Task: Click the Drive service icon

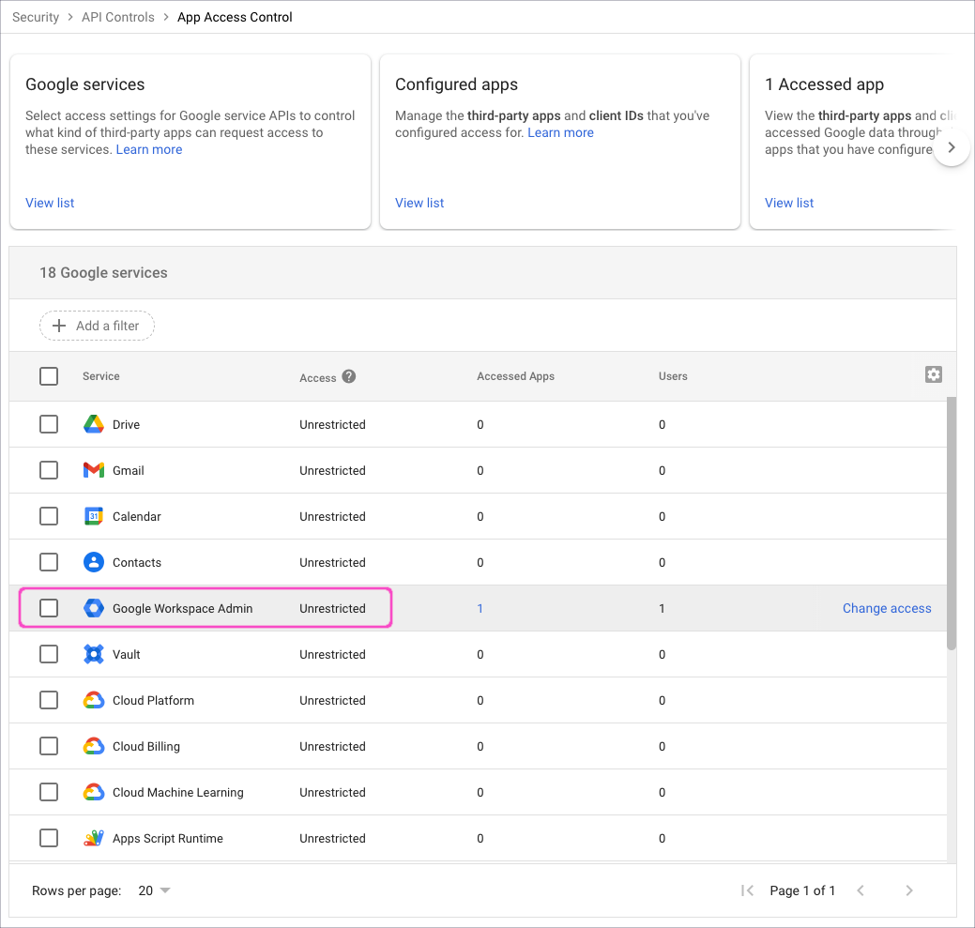Action: coord(93,424)
